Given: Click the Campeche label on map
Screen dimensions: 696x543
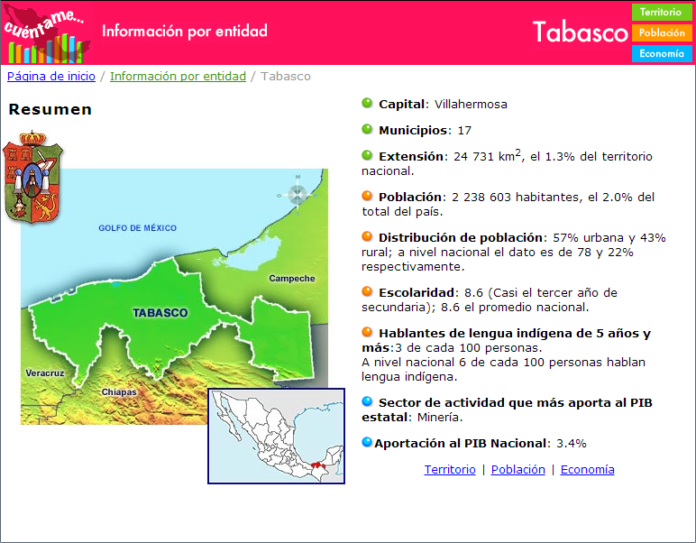Looking at the screenshot, I should click(292, 279).
